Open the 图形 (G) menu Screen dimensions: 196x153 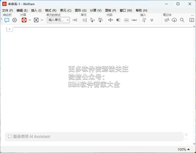[x=81, y=11]
